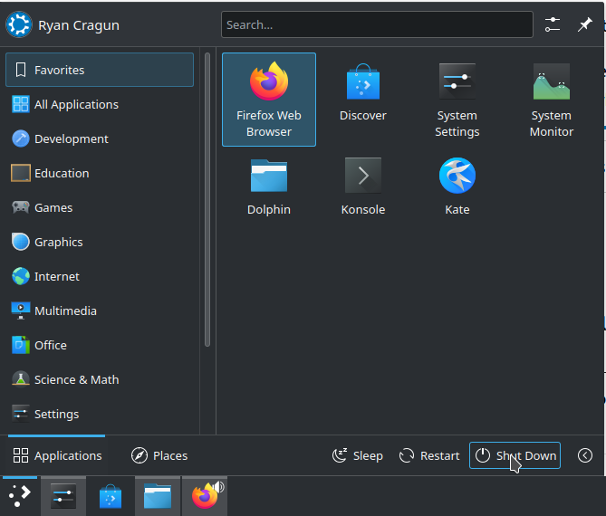The height and width of the screenshot is (516, 606).
Task: Browse the Graphics category
Action: pos(100,242)
